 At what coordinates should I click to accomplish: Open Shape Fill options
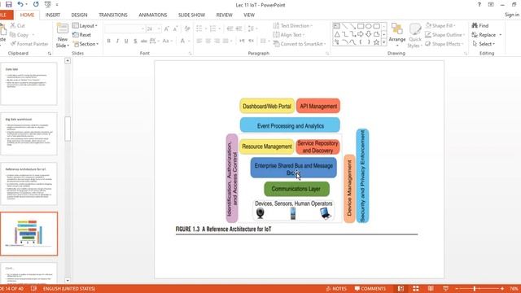coord(440,25)
